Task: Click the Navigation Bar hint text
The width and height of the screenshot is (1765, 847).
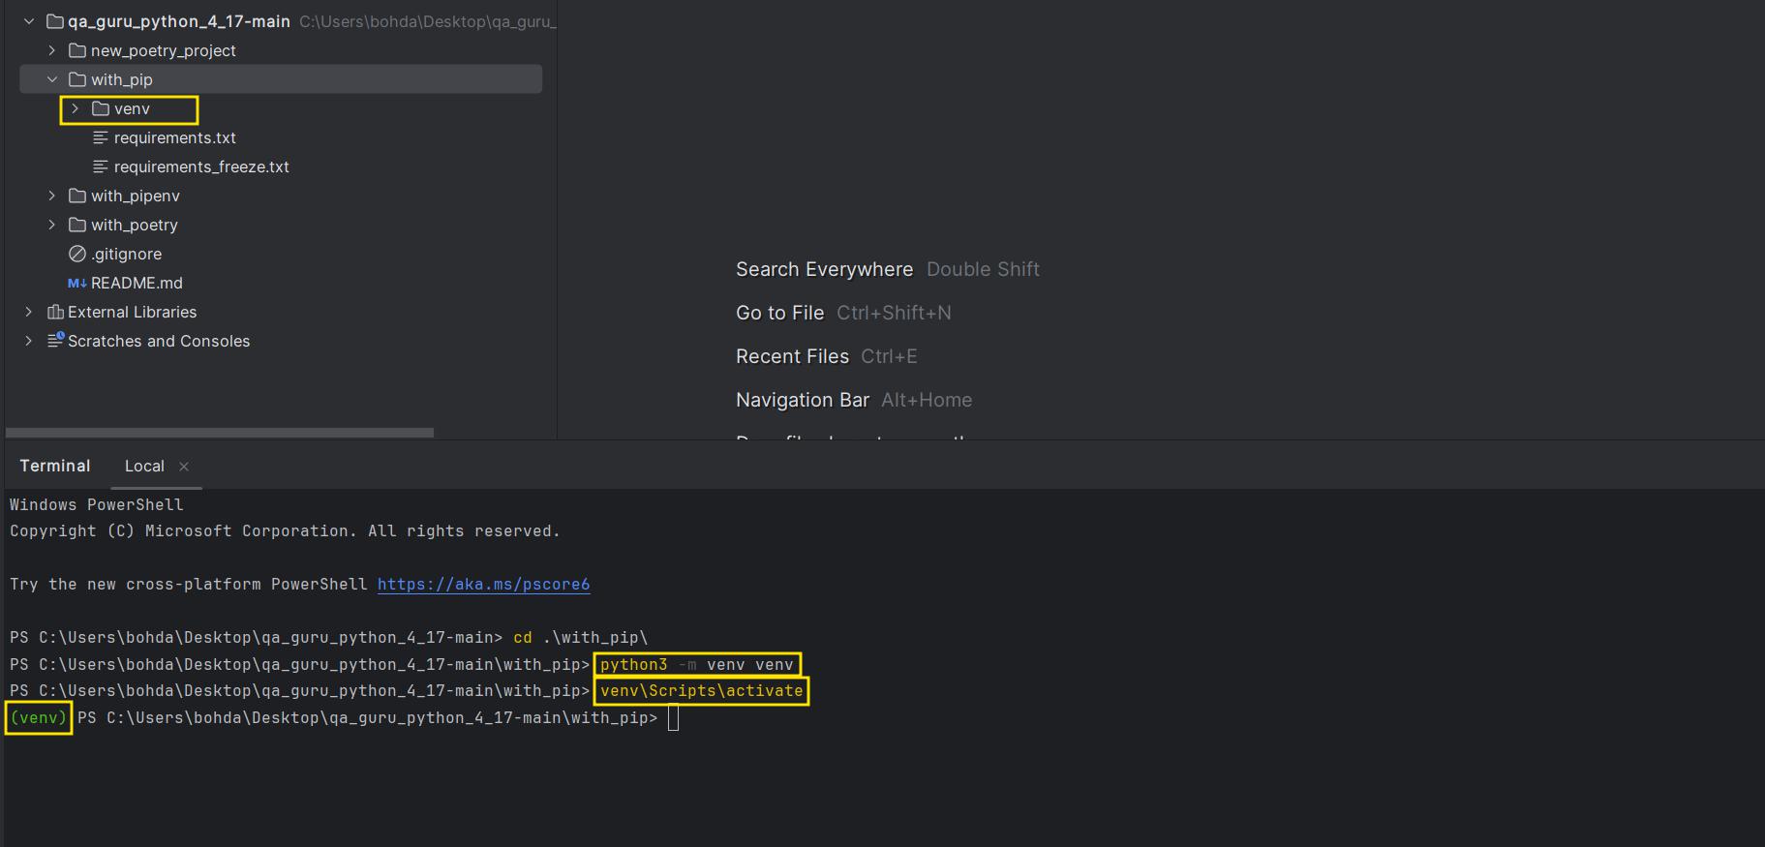Action: coord(803,400)
